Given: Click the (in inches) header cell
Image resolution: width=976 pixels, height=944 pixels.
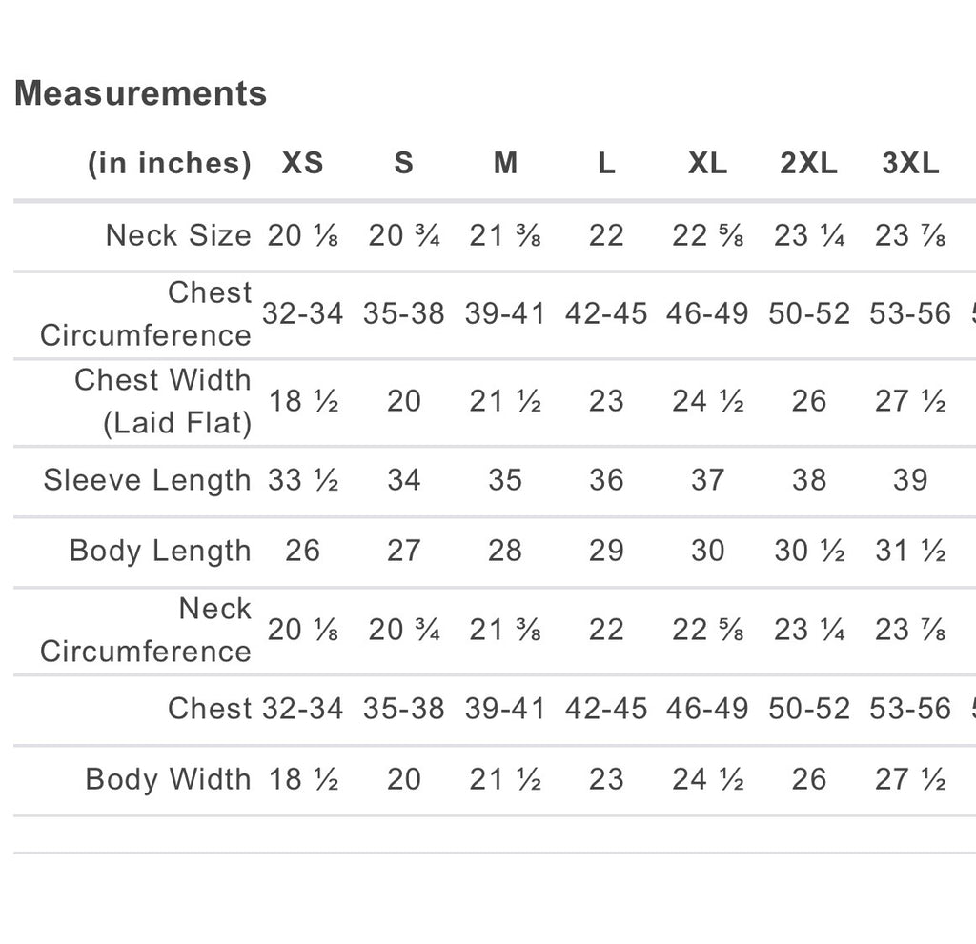Looking at the screenshot, I should point(170,164).
